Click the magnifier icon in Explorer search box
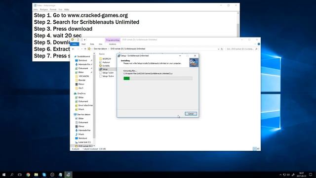 [256, 49]
